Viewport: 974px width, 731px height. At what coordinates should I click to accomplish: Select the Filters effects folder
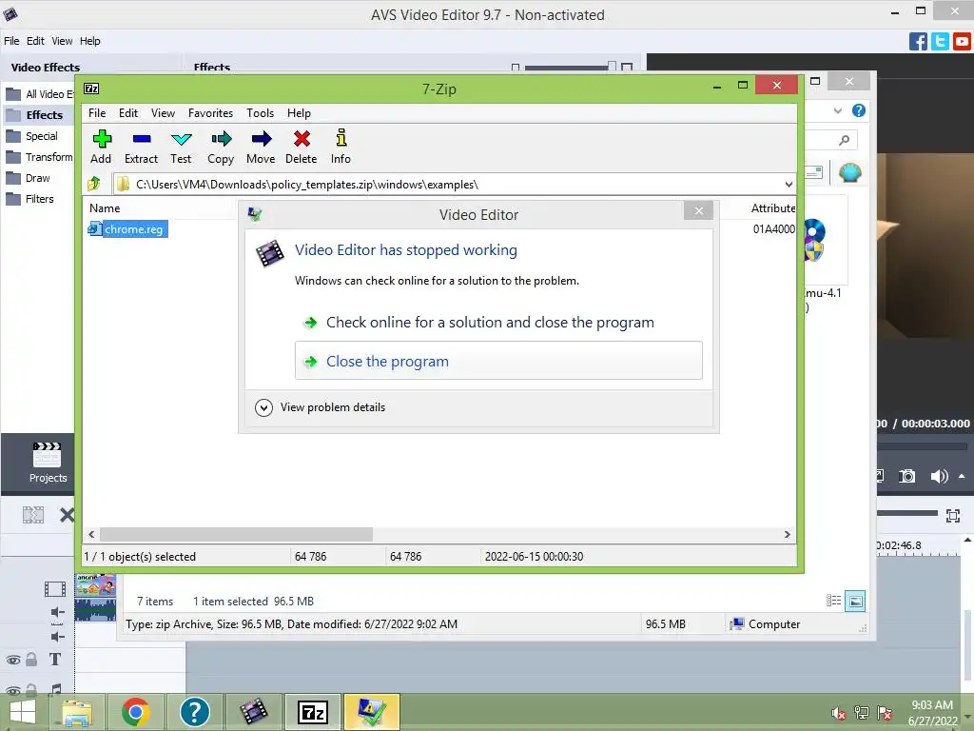(29, 199)
